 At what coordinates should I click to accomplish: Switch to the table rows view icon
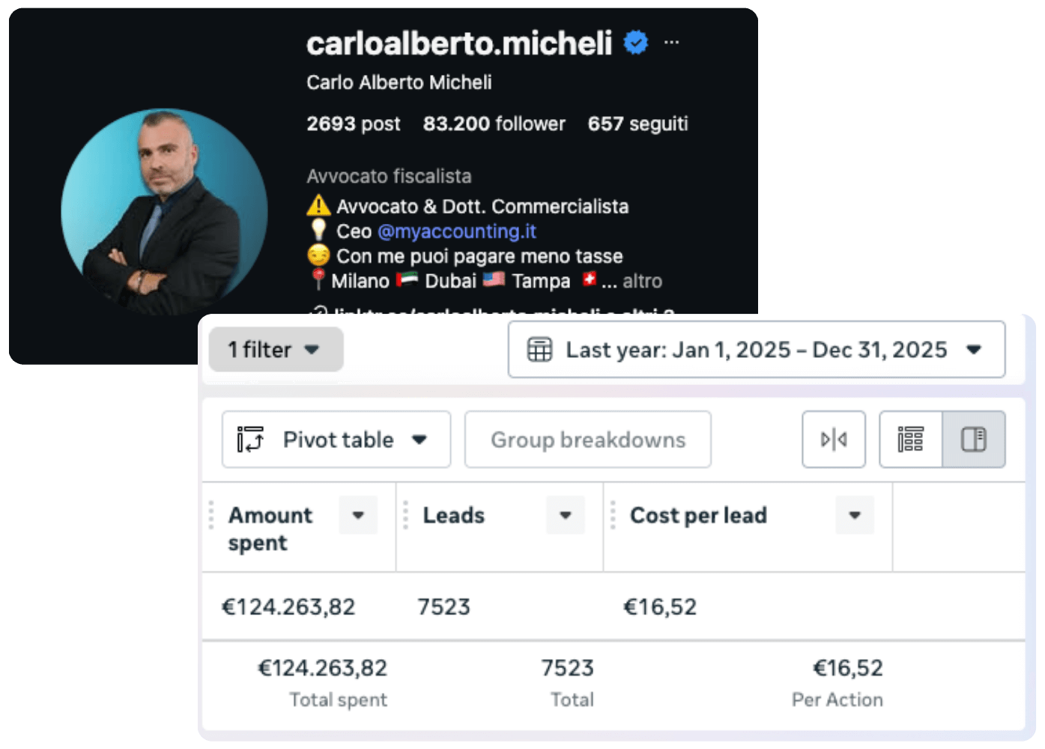click(910, 440)
